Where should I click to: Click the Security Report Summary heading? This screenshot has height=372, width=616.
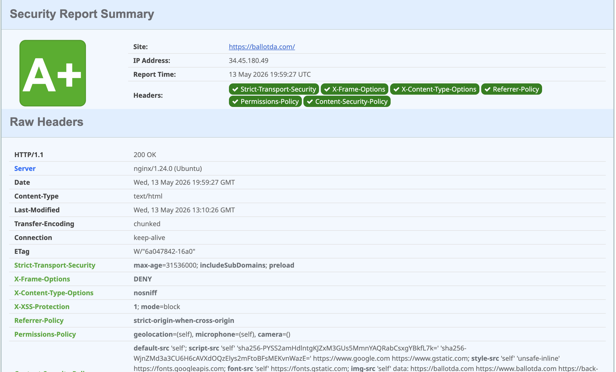click(82, 14)
